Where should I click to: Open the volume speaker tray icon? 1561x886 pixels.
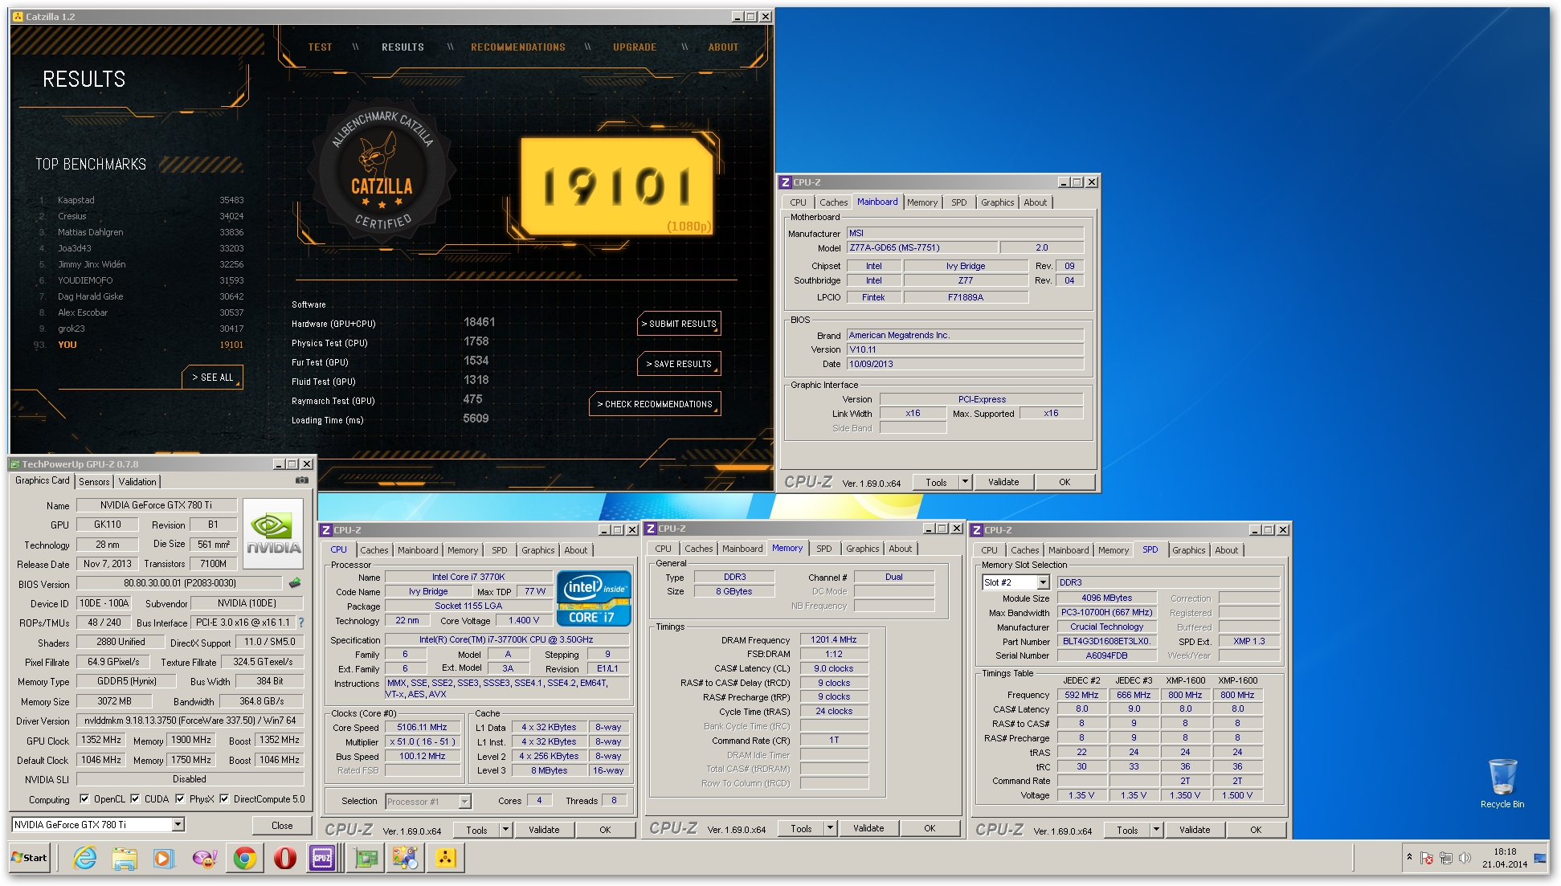pos(1465,858)
